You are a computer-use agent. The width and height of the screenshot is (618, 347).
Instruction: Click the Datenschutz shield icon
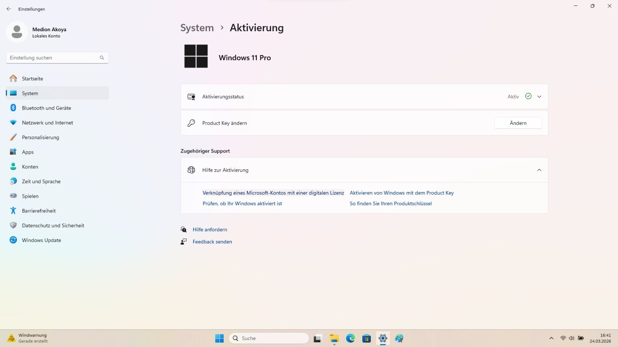point(13,225)
